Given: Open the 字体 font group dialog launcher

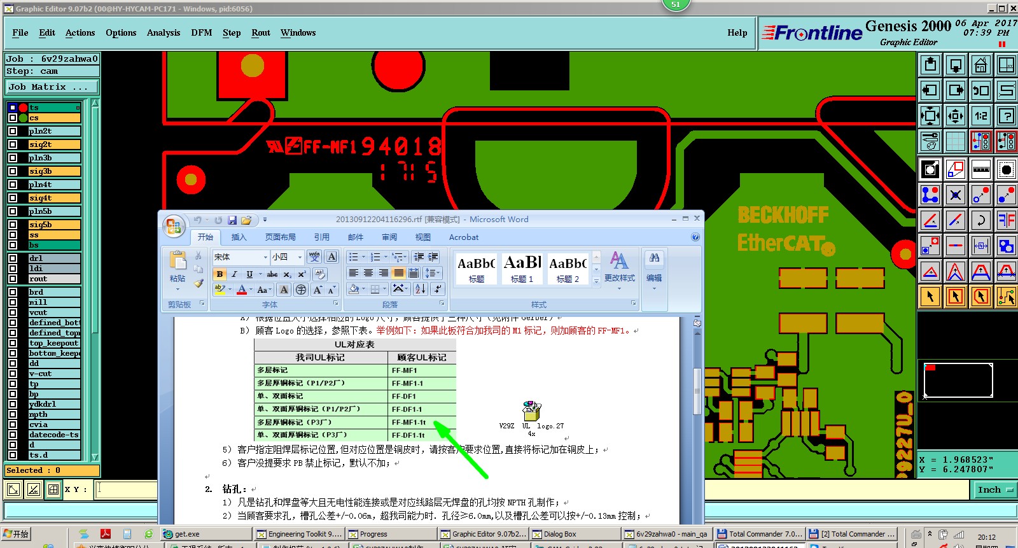Looking at the screenshot, I should [x=335, y=304].
